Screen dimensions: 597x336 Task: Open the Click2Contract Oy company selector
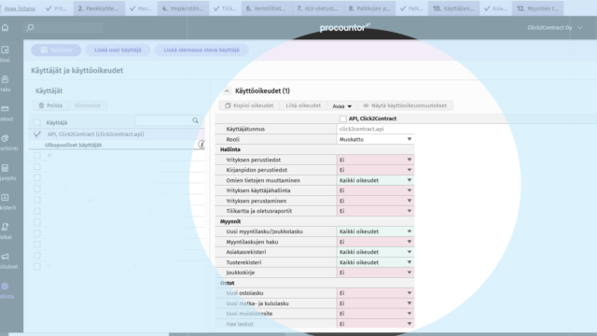(x=555, y=27)
